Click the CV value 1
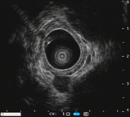The image size is (130, 117). coord(63,114)
